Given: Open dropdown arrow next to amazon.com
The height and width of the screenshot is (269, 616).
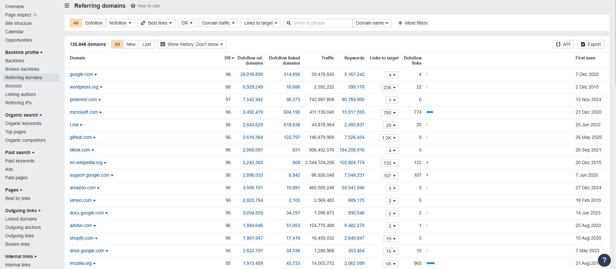Looking at the screenshot, I should (x=98, y=188).
